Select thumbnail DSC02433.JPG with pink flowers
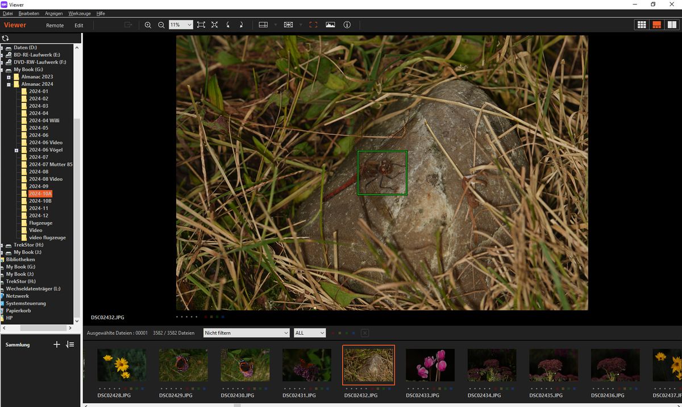This screenshot has width=682, height=407. coord(430,365)
